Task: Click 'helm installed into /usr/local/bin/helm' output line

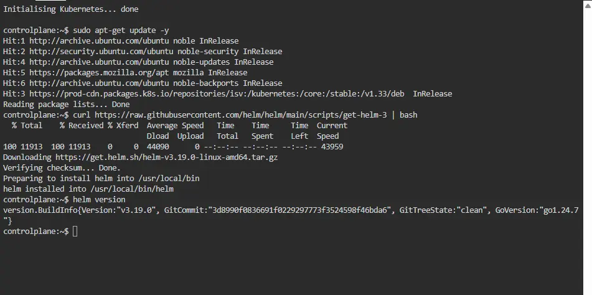Action: tap(88, 189)
